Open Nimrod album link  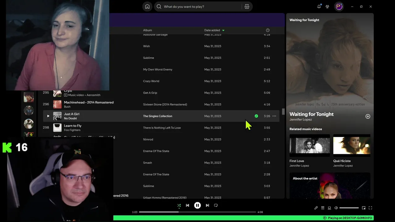coord(148,139)
